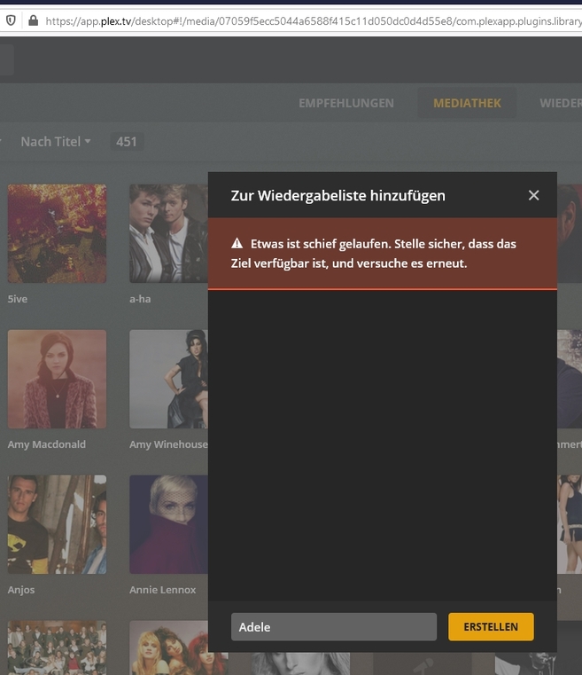The height and width of the screenshot is (675, 582).
Task: Click the Amy Macdonald name label
Action: pyautogui.click(x=46, y=444)
